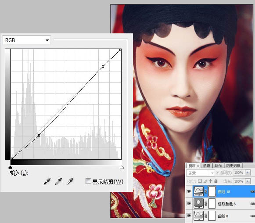
Task: Select the 选取颜色 6 layer name
Action: click(x=226, y=204)
